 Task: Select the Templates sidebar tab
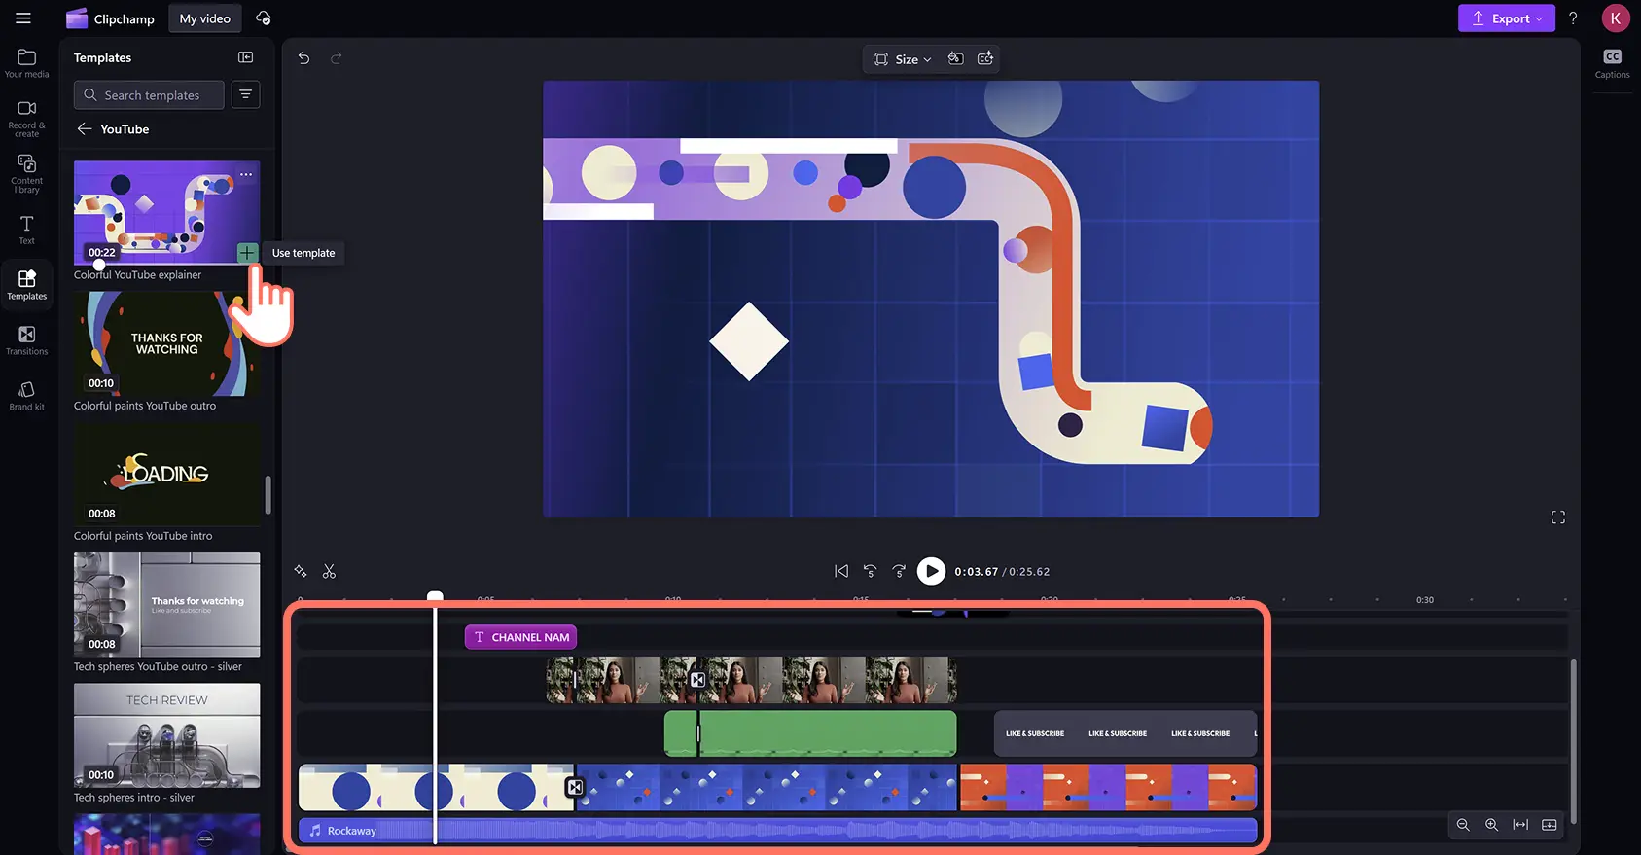26,285
